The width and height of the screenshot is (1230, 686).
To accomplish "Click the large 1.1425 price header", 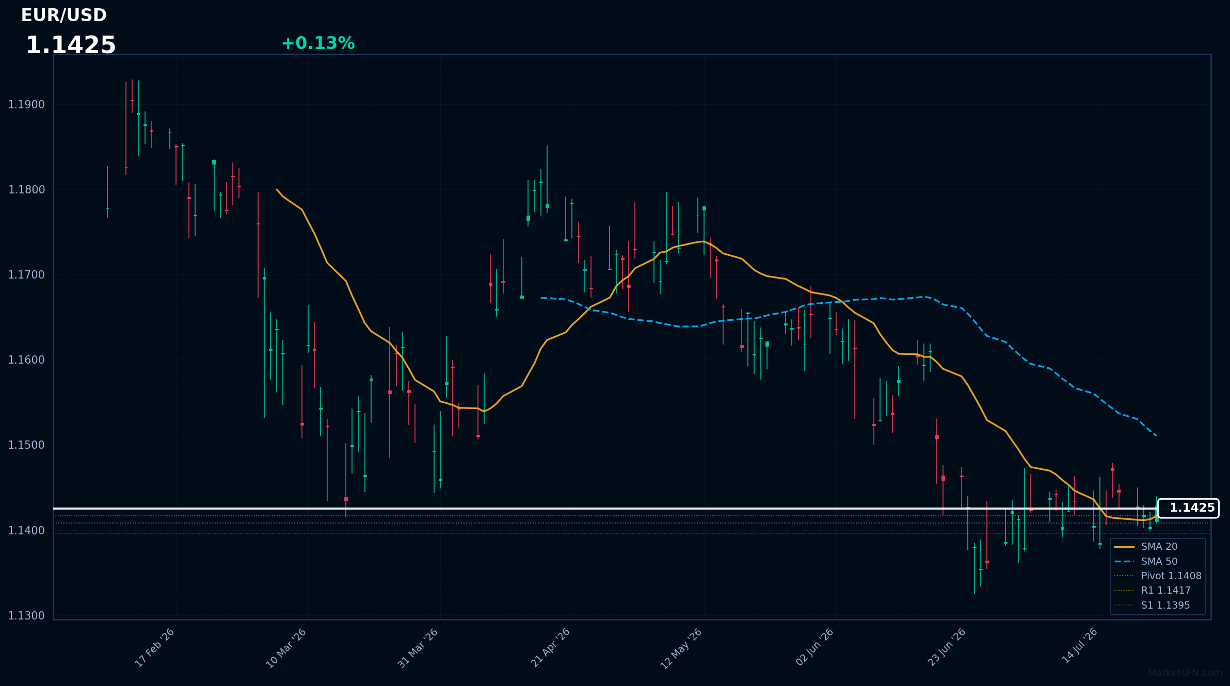I will click(71, 45).
